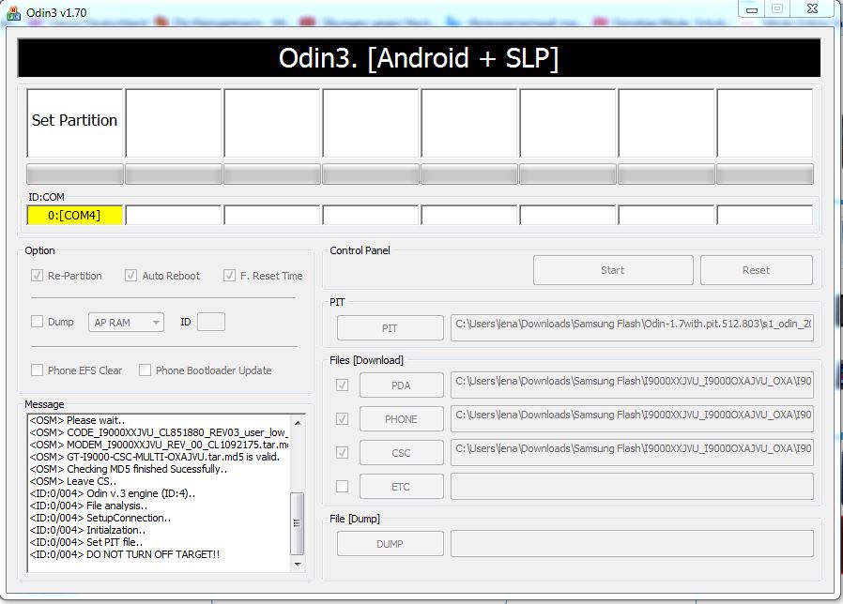Click the CSC file path field

633,452
